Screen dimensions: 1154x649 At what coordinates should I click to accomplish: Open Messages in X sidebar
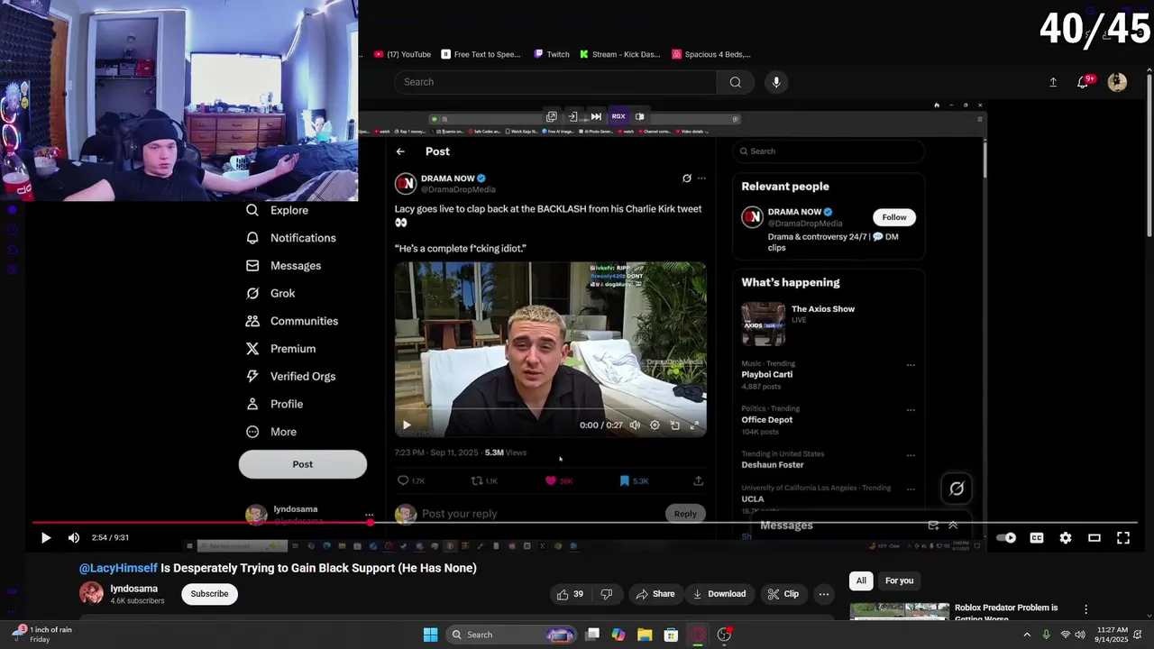coord(284,266)
